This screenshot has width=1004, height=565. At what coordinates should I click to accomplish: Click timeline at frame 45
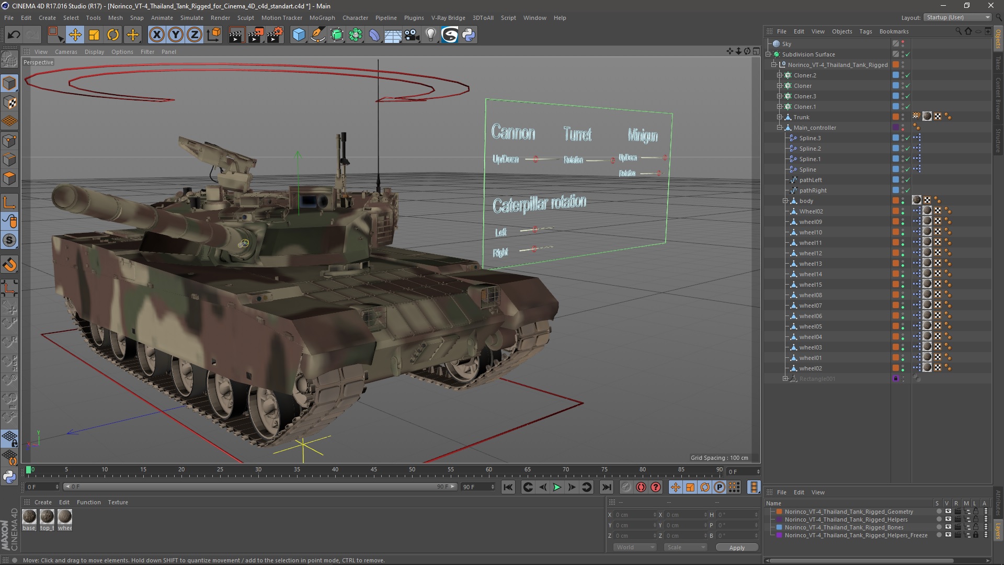tap(373, 471)
